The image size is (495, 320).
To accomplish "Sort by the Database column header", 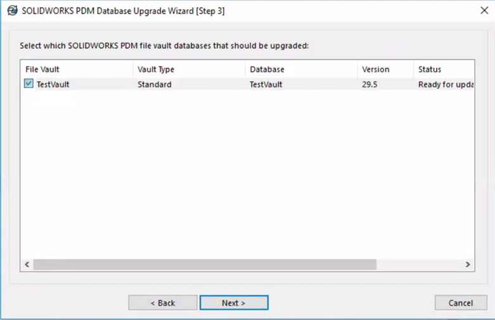I will 302,69.
